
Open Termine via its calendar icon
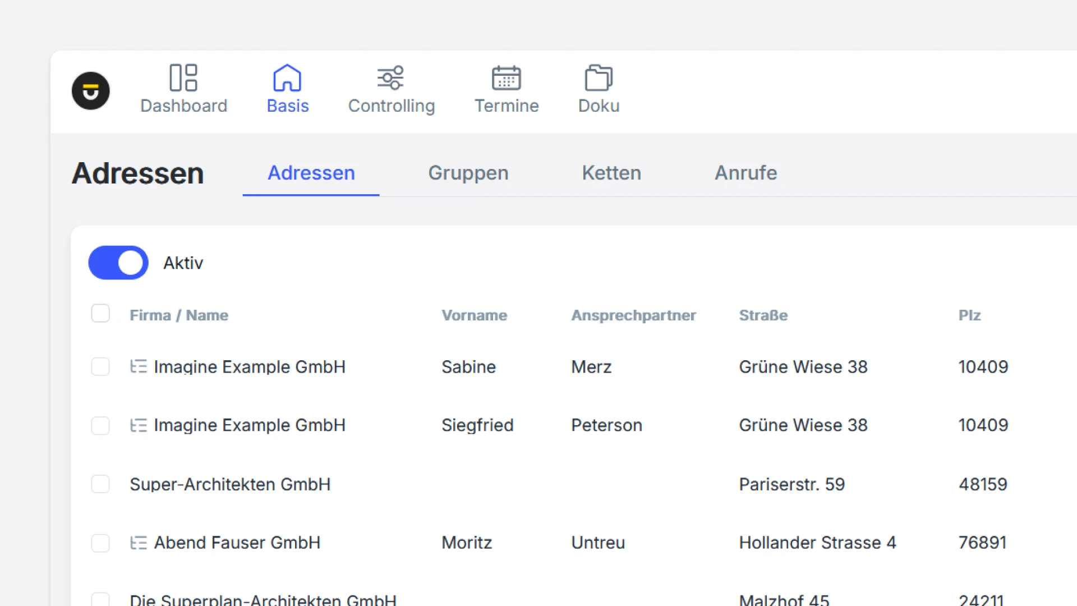click(506, 77)
